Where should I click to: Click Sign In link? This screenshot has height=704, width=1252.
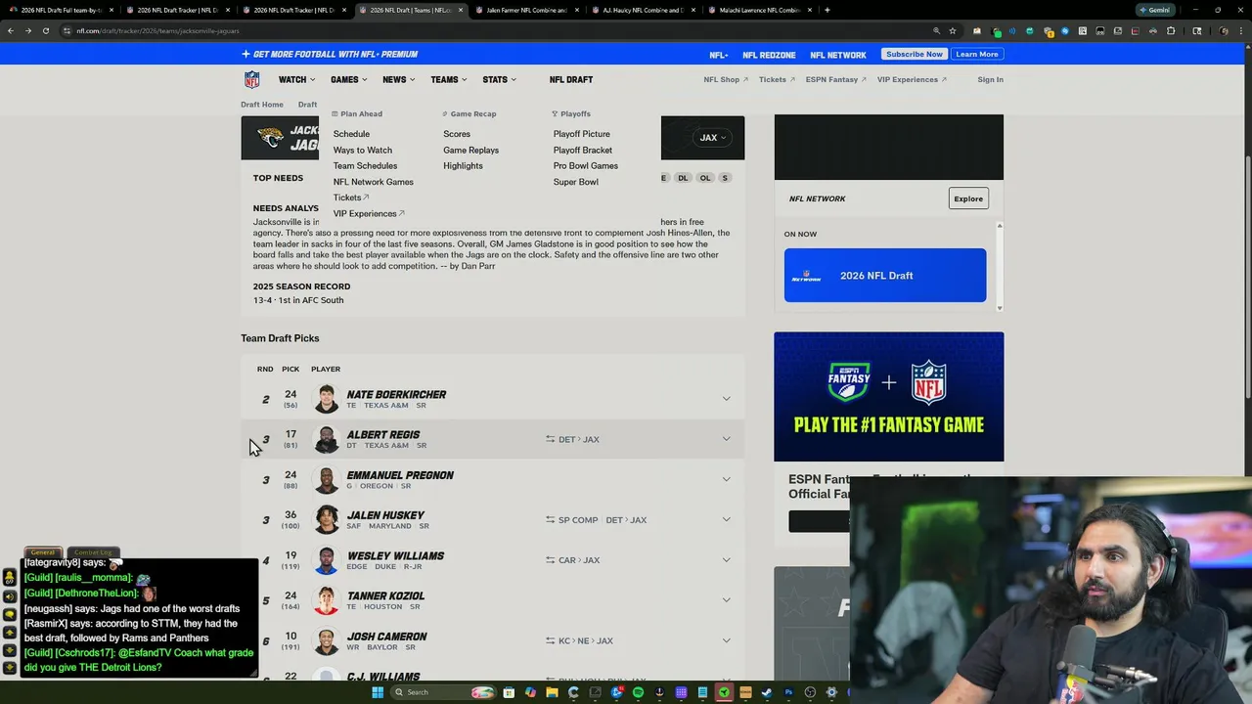point(990,79)
